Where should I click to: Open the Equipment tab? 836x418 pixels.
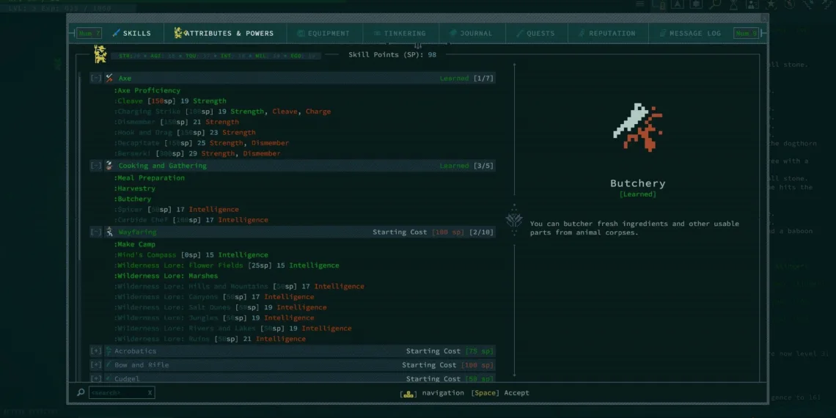click(325, 33)
